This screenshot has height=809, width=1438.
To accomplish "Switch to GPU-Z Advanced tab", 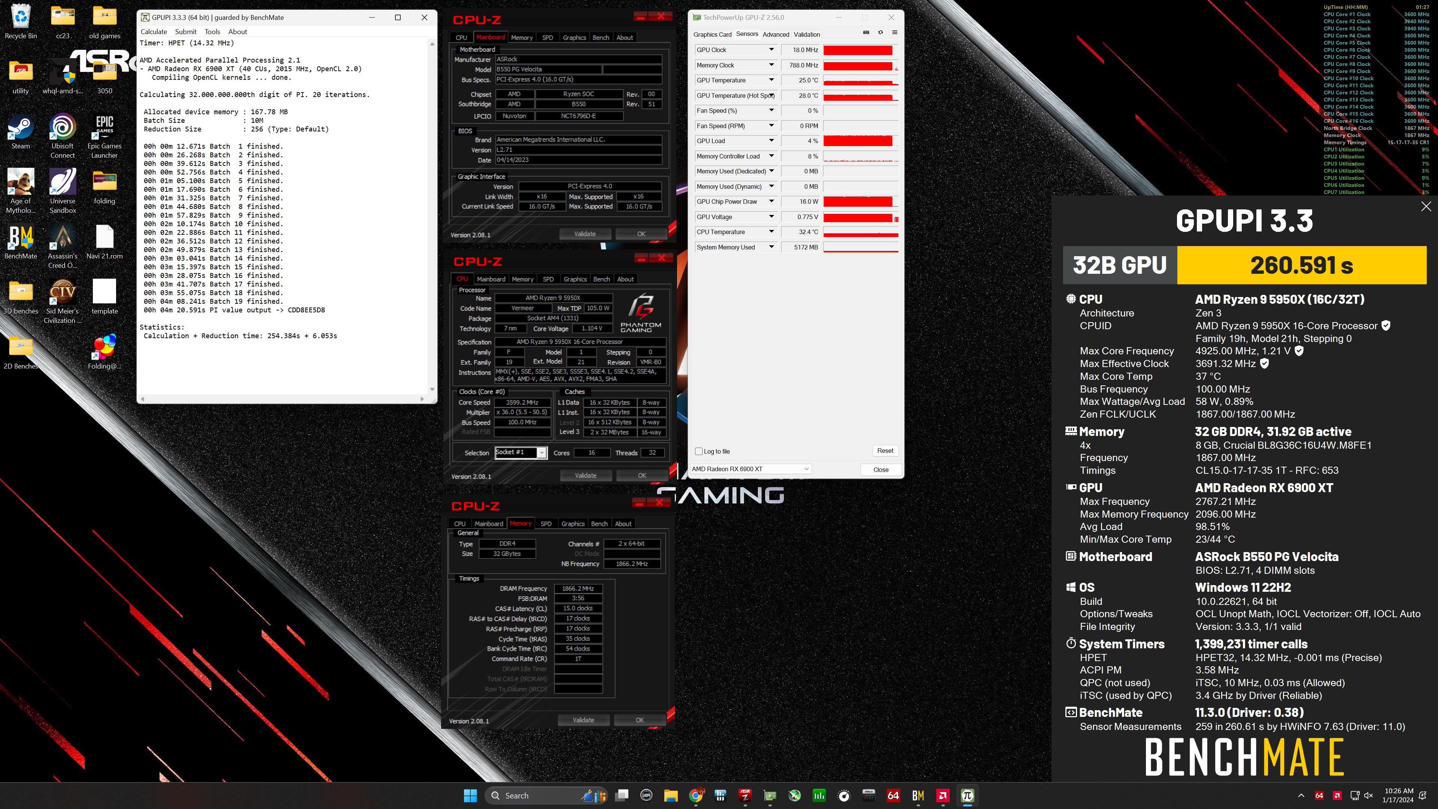I will point(776,34).
